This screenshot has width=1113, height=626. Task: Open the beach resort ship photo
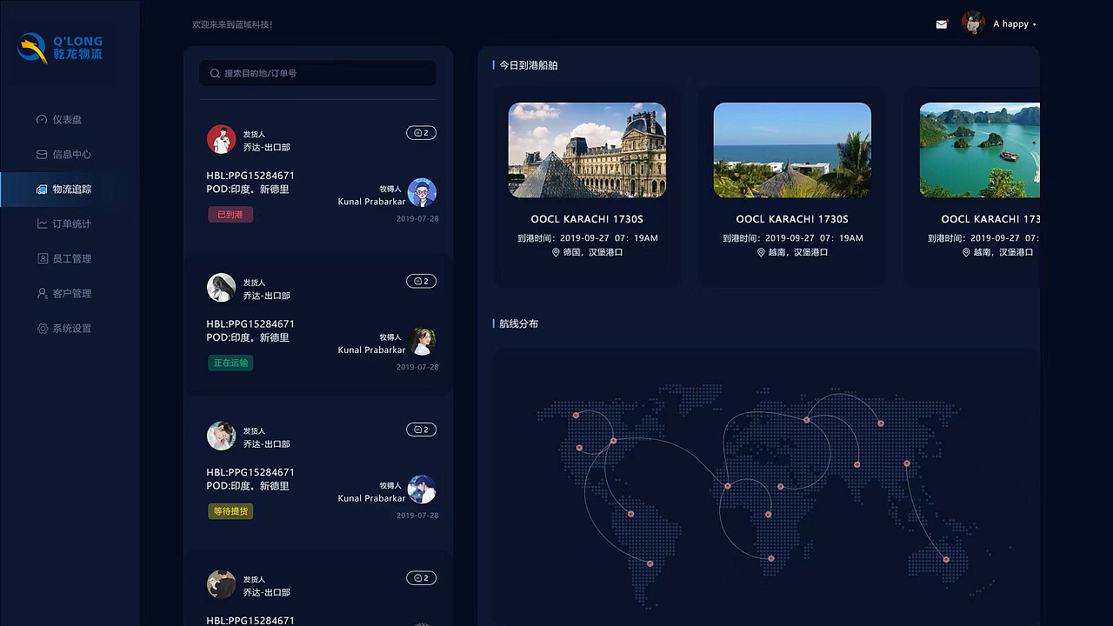[792, 150]
